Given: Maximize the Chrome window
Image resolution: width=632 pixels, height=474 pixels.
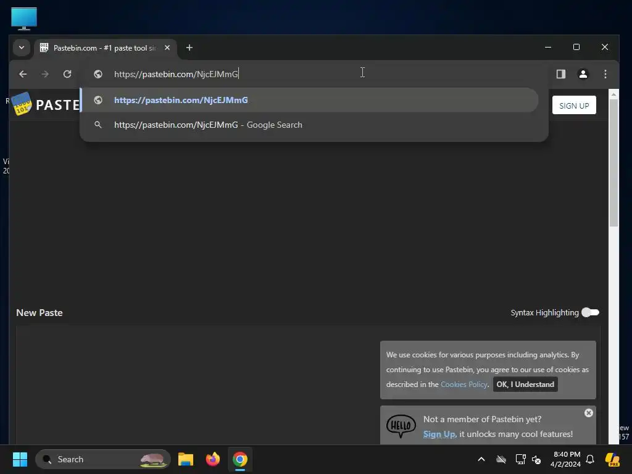Looking at the screenshot, I should click(576, 47).
